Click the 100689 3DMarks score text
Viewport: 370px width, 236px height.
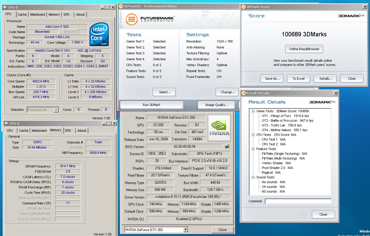(304, 34)
